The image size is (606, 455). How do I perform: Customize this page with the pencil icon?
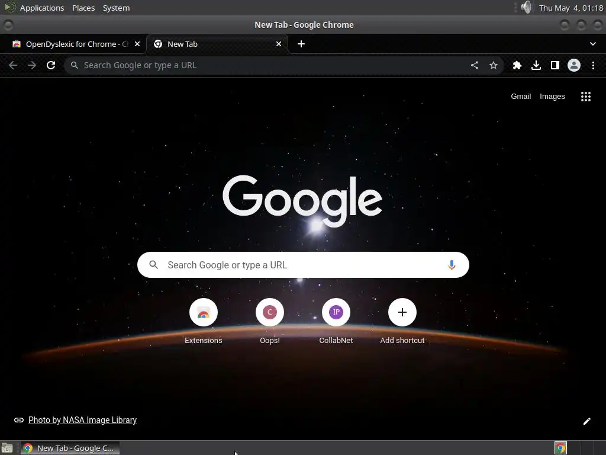(x=586, y=421)
